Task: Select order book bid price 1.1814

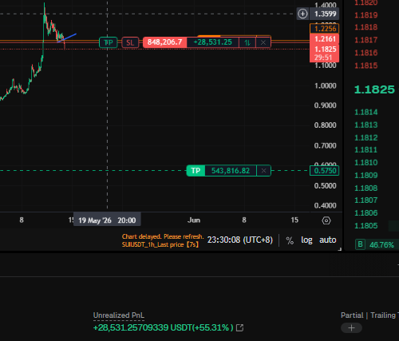Action: pyautogui.click(x=366, y=112)
